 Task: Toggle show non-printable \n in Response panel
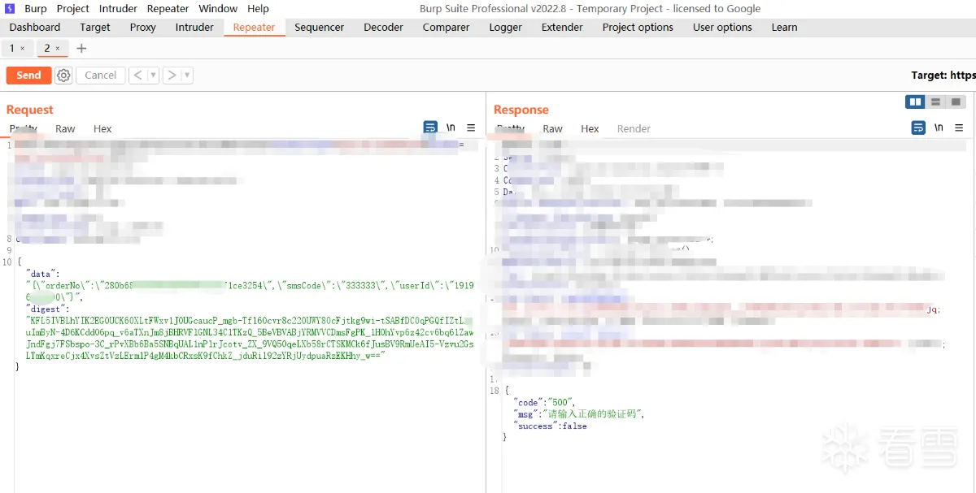tap(939, 128)
